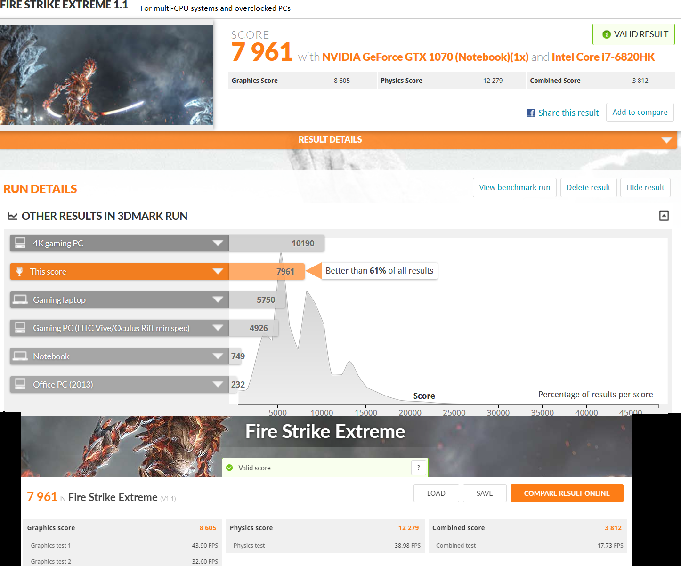This screenshot has height=566, width=681.
Task: Click the desktop icon in Gaming PC HTC Vive row
Action: point(20,328)
